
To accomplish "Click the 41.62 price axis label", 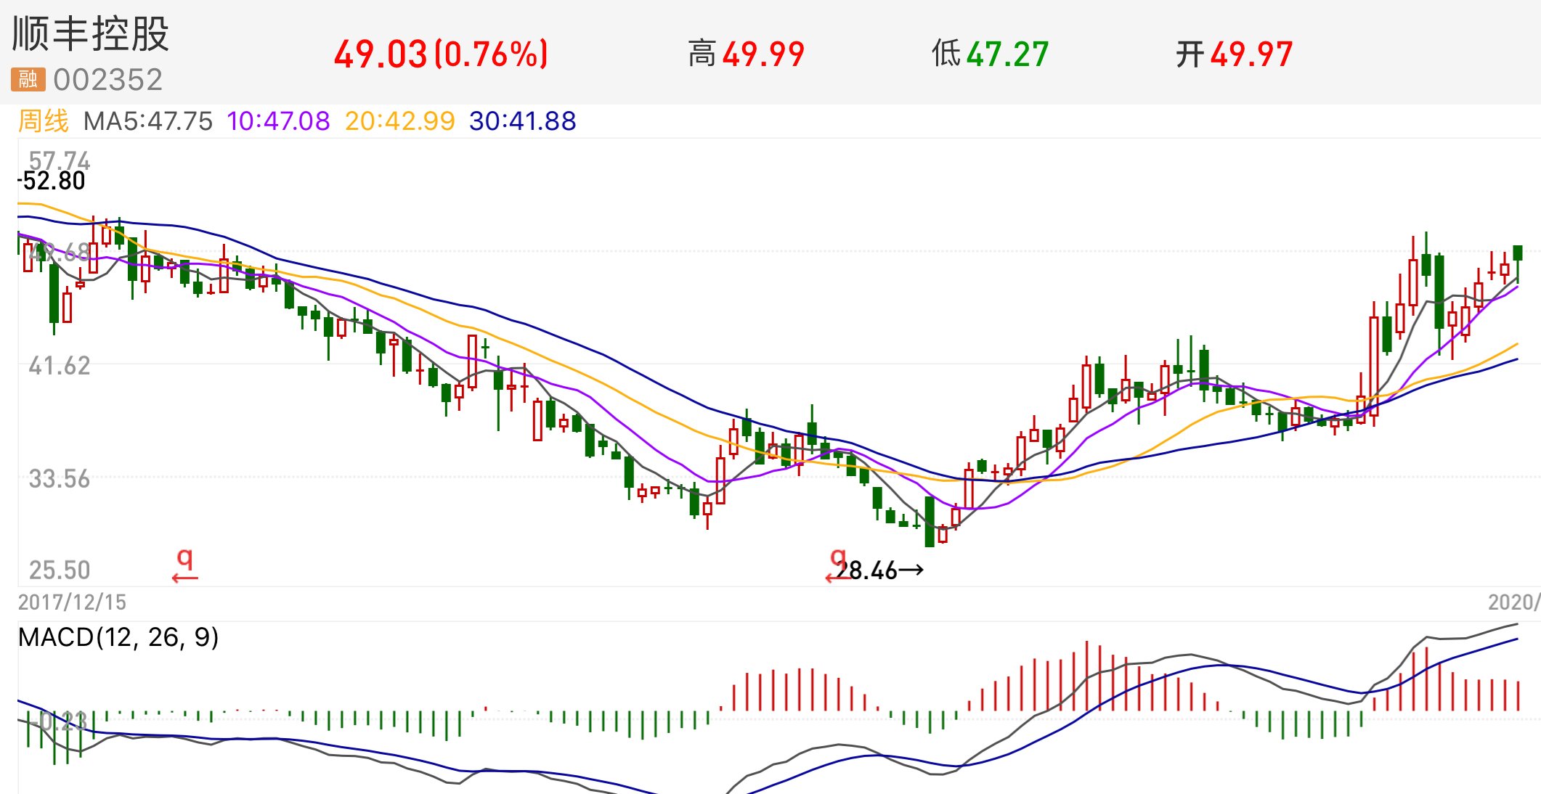I will coord(60,366).
